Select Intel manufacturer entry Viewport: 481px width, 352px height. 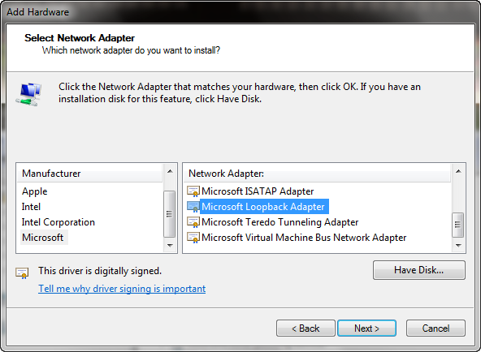pyautogui.click(x=31, y=207)
